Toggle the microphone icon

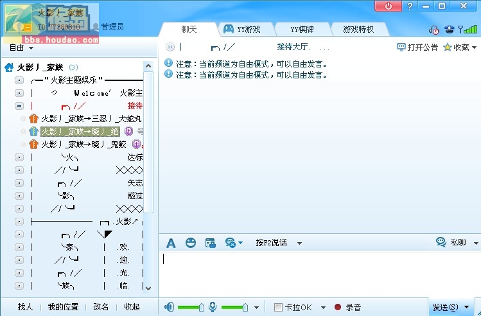pos(213,307)
